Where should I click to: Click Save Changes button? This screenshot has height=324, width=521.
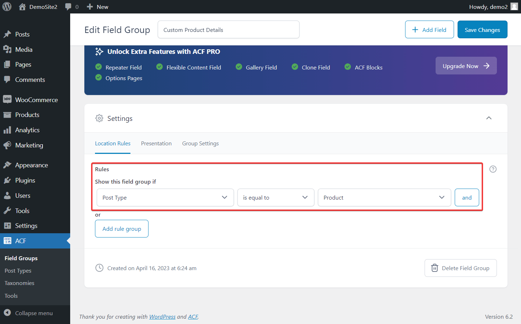482,29
